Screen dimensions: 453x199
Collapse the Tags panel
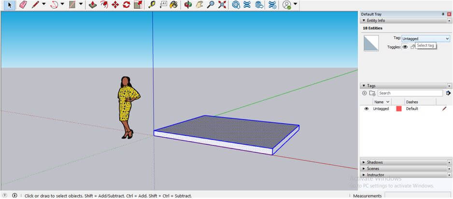pos(364,86)
